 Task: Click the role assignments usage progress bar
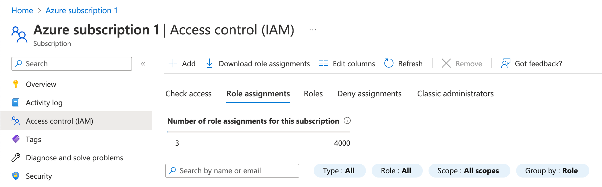(258, 132)
